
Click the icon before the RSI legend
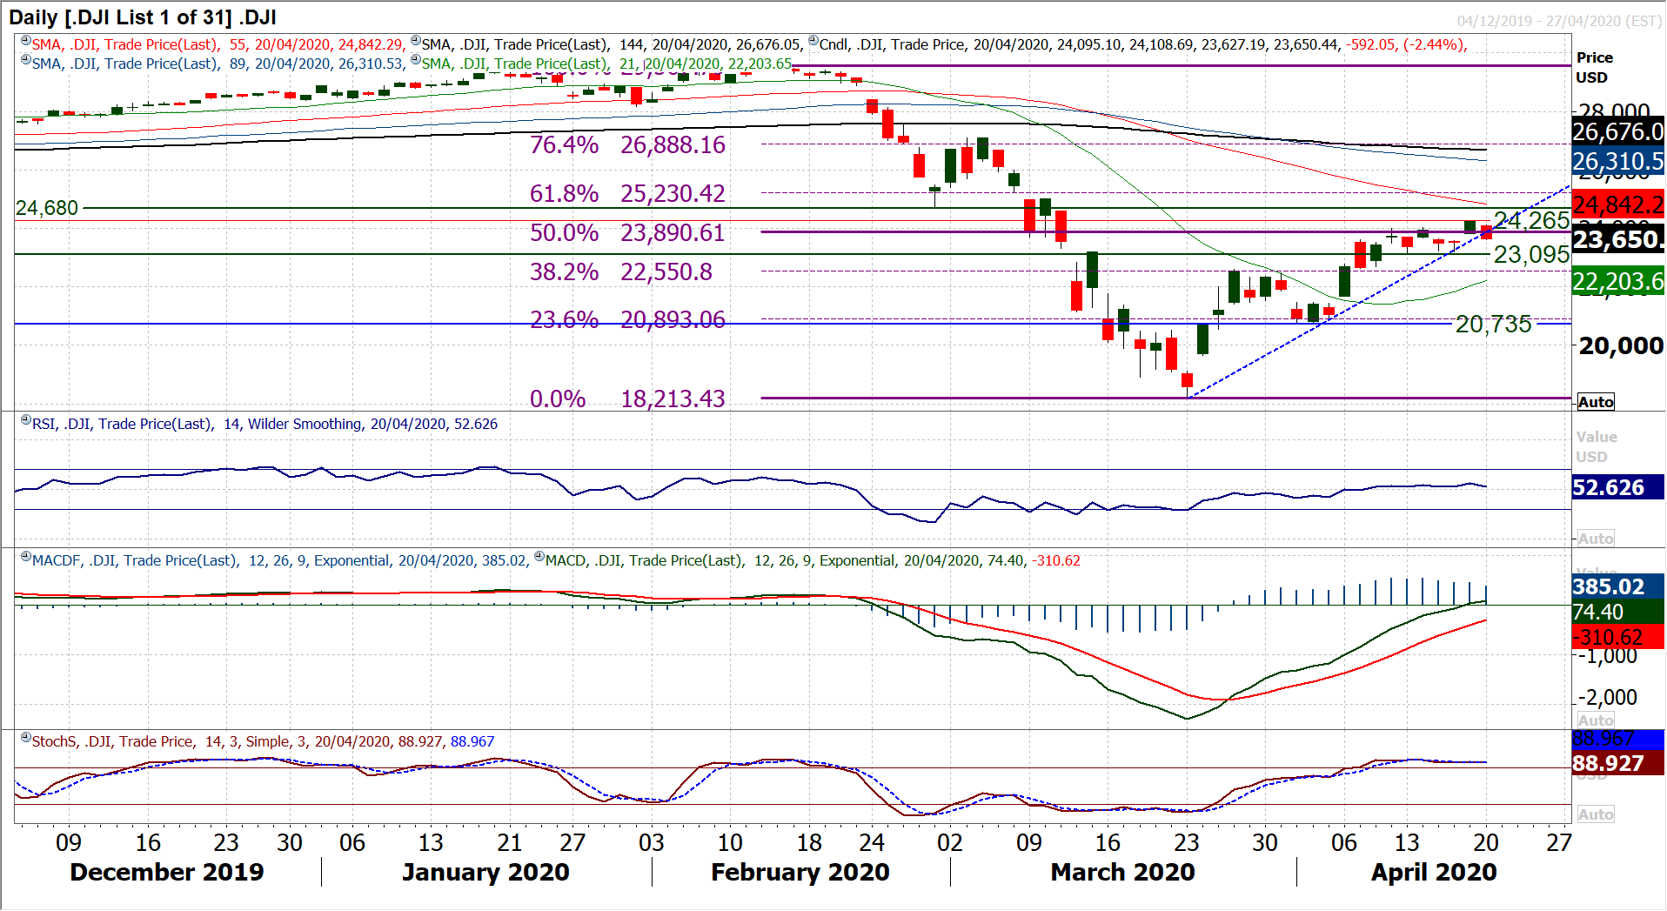click(x=26, y=420)
